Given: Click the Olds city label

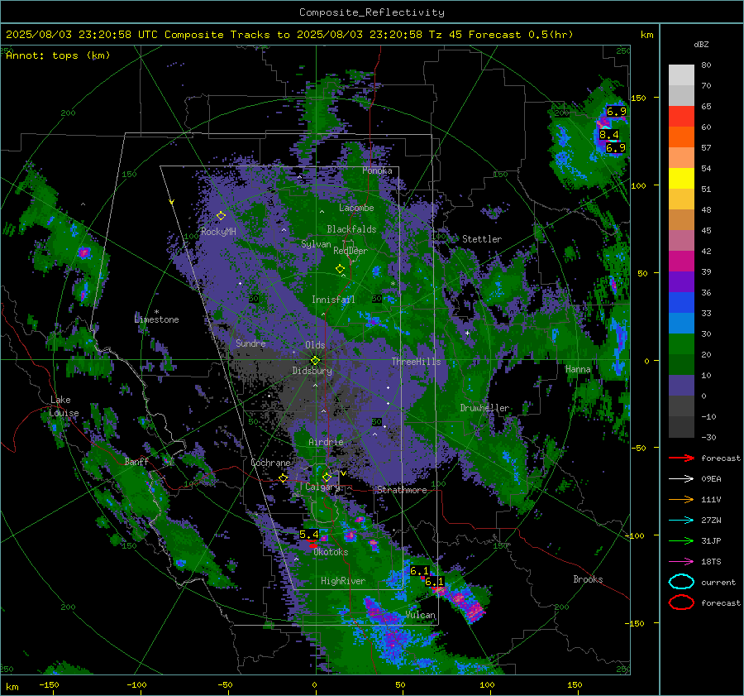Looking at the screenshot, I should (315, 345).
